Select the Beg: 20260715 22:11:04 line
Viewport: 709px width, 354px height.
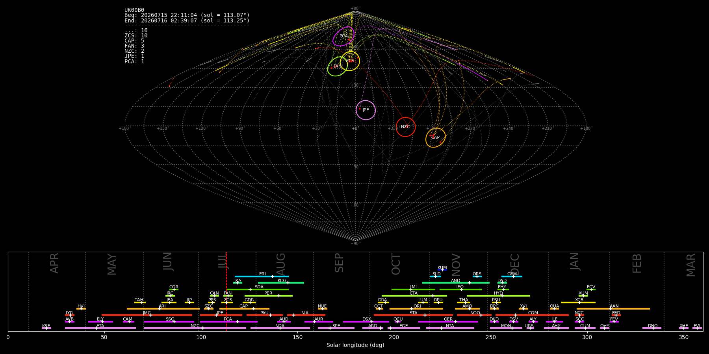(187, 15)
